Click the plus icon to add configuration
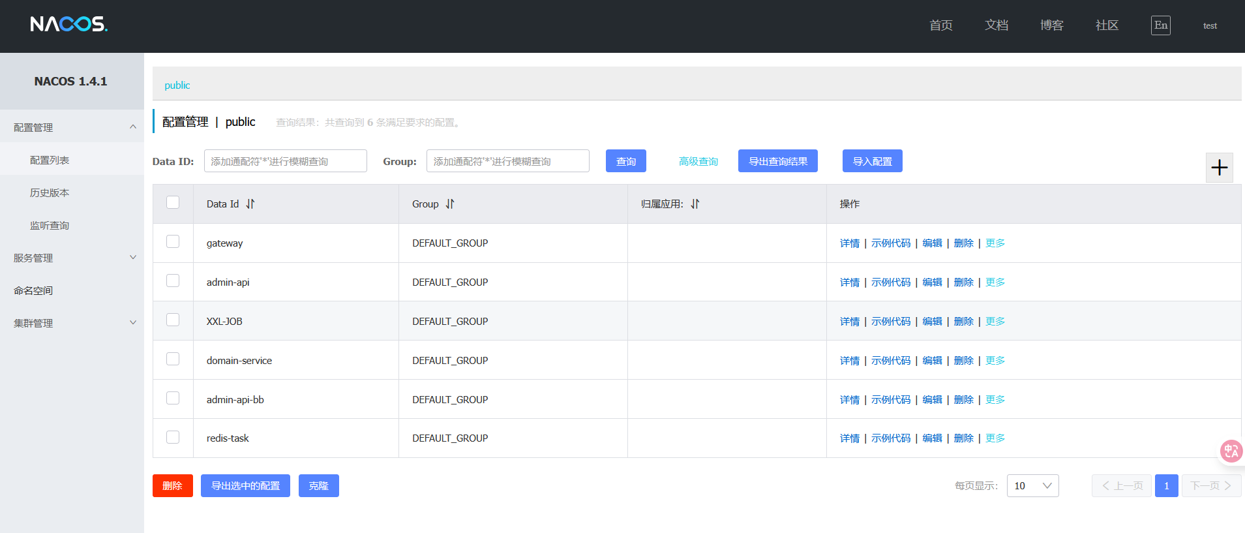Image resolution: width=1245 pixels, height=533 pixels. click(1219, 168)
